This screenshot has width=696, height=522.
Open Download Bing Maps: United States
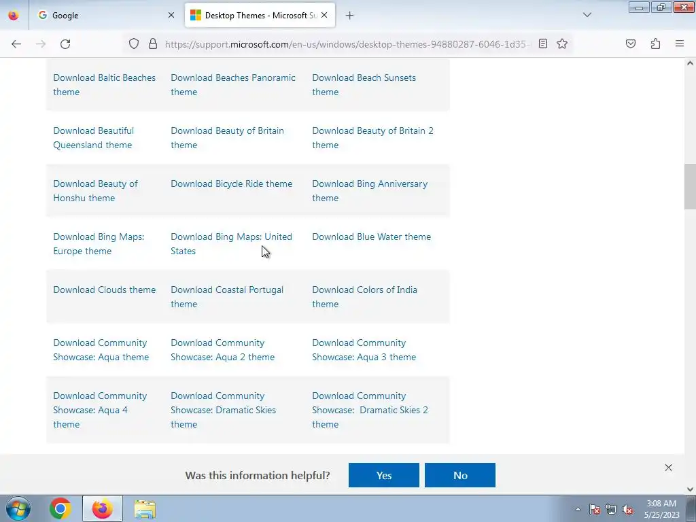tap(231, 244)
